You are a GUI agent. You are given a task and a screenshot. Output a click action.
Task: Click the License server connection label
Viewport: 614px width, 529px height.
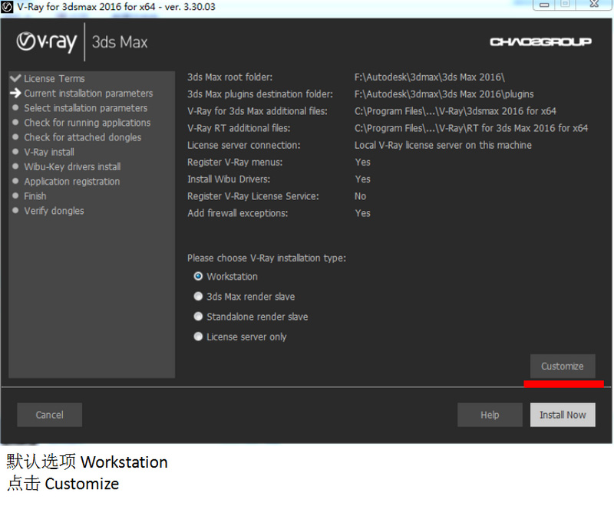coord(244,145)
